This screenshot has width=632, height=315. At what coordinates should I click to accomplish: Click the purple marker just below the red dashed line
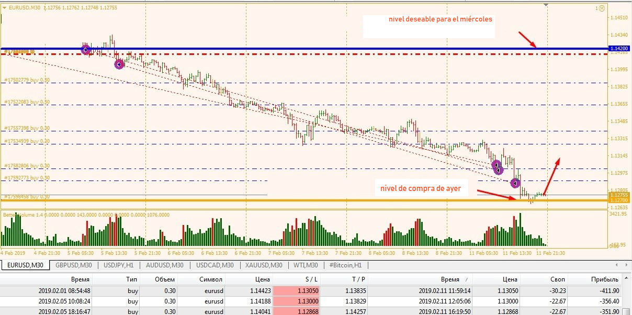coord(119,64)
